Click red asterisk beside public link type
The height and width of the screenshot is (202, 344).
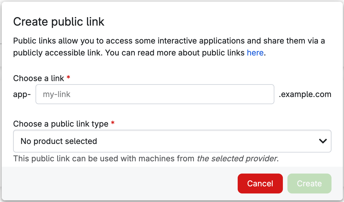[113, 123]
